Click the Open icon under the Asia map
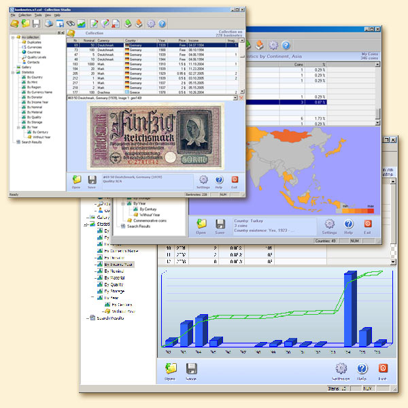This screenshot has height=408, width=408. [201, 224]
